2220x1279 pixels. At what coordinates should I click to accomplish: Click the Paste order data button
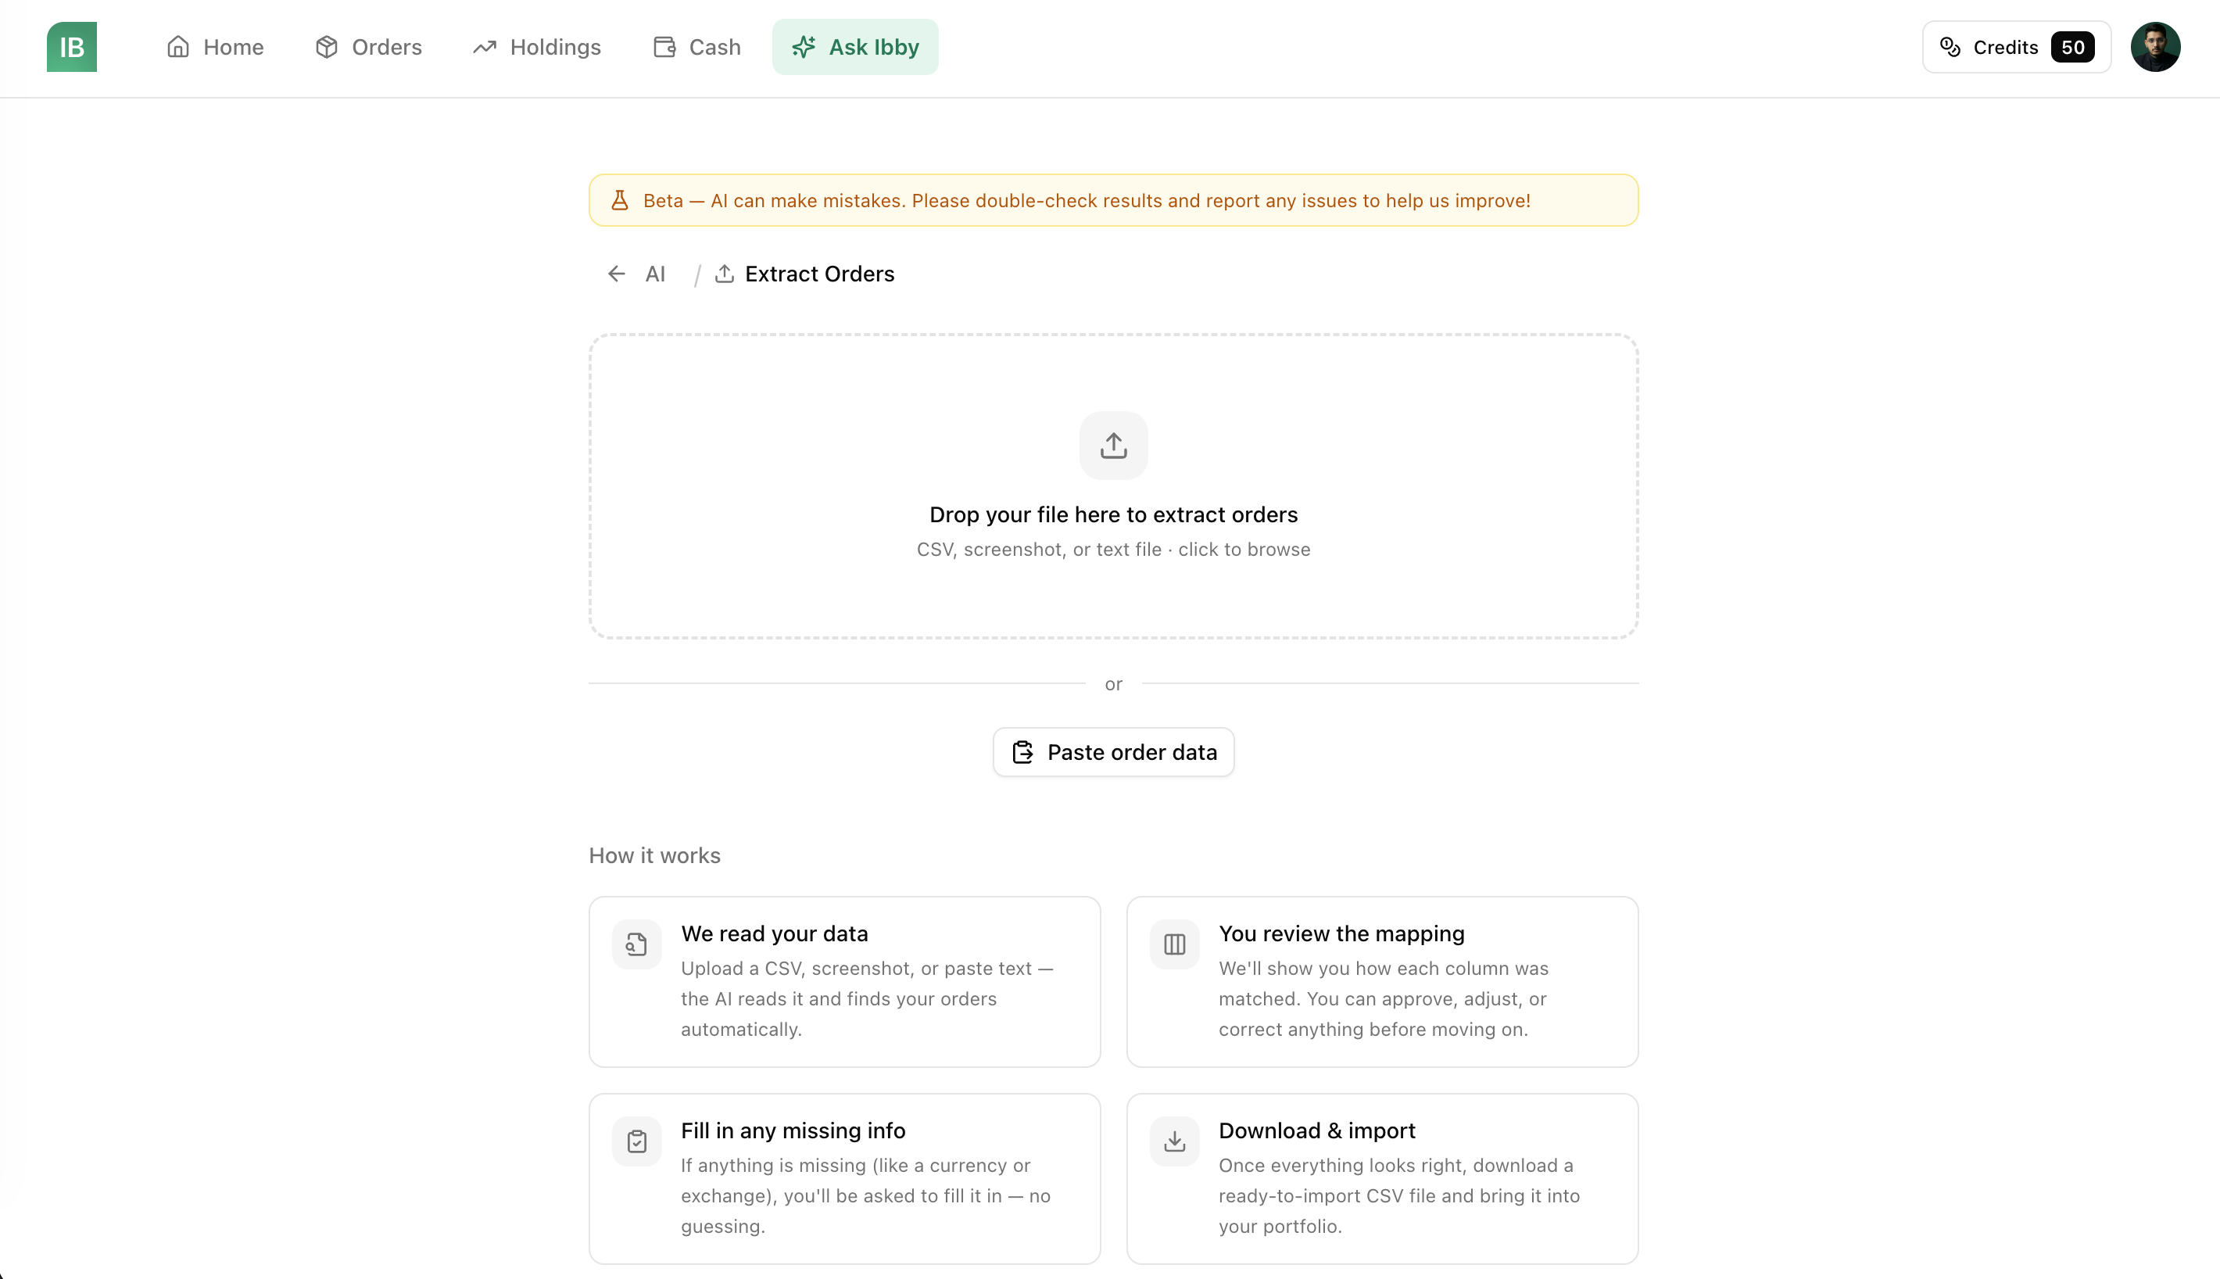coord(1113,752)
